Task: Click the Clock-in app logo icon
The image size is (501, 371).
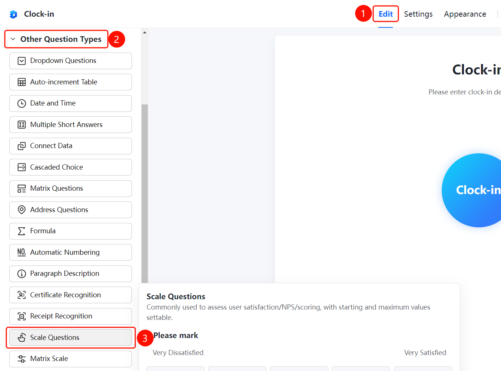Action: point(13,14)
